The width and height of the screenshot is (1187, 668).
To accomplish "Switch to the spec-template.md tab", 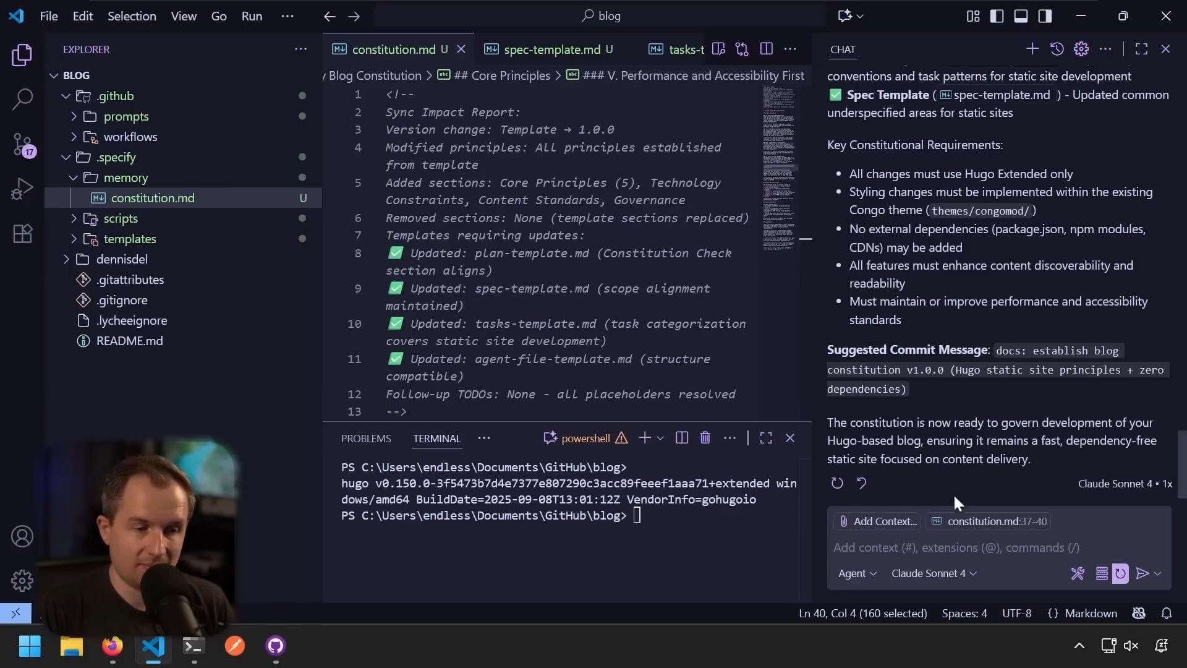I will [551, 49].
